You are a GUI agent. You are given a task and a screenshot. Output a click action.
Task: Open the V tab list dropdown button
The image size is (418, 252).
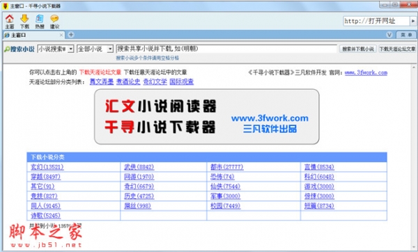(389, 35)
